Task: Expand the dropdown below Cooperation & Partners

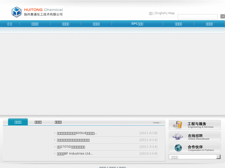Action: [x=218, y=157]
